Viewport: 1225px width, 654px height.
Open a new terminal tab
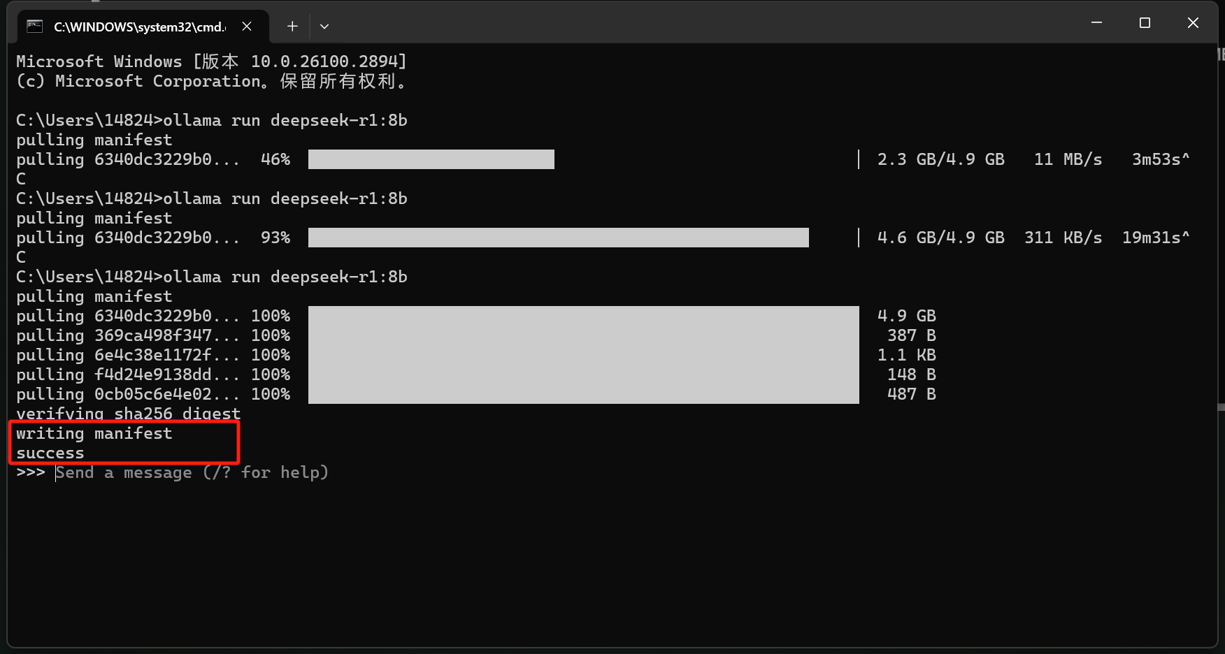tap(292, 27)
